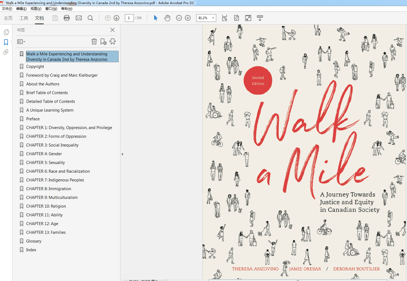
Task: Jump to the Preface bookmark
Action: [x=33, y=119]
